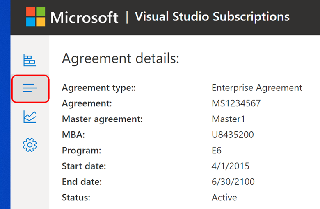Click the Master agreement label

(102, 119)
